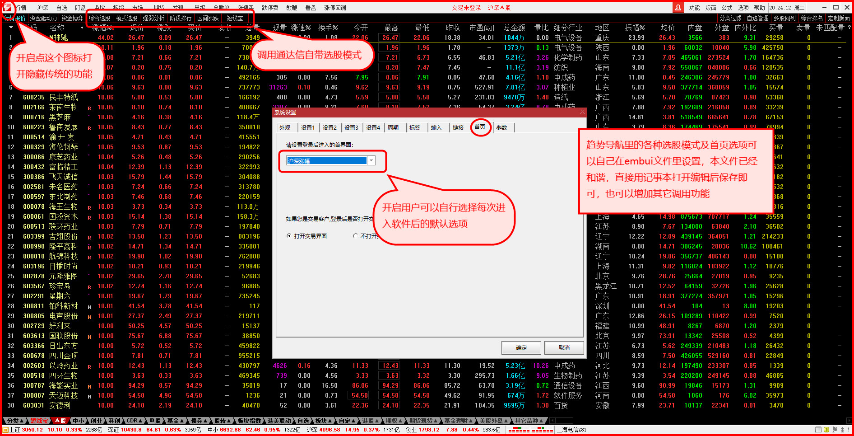Select the 不打开 radio option

click(355, 236)
